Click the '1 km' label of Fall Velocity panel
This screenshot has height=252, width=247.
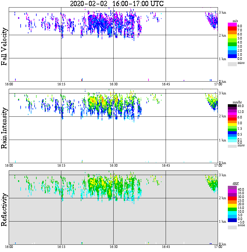pos(222,59)
